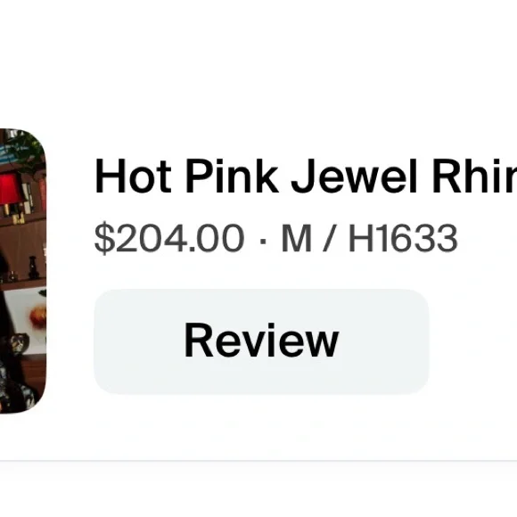Click the red lamp in the product photo
The height and width of the screenshot is (517, 517).
pos(10,190)
